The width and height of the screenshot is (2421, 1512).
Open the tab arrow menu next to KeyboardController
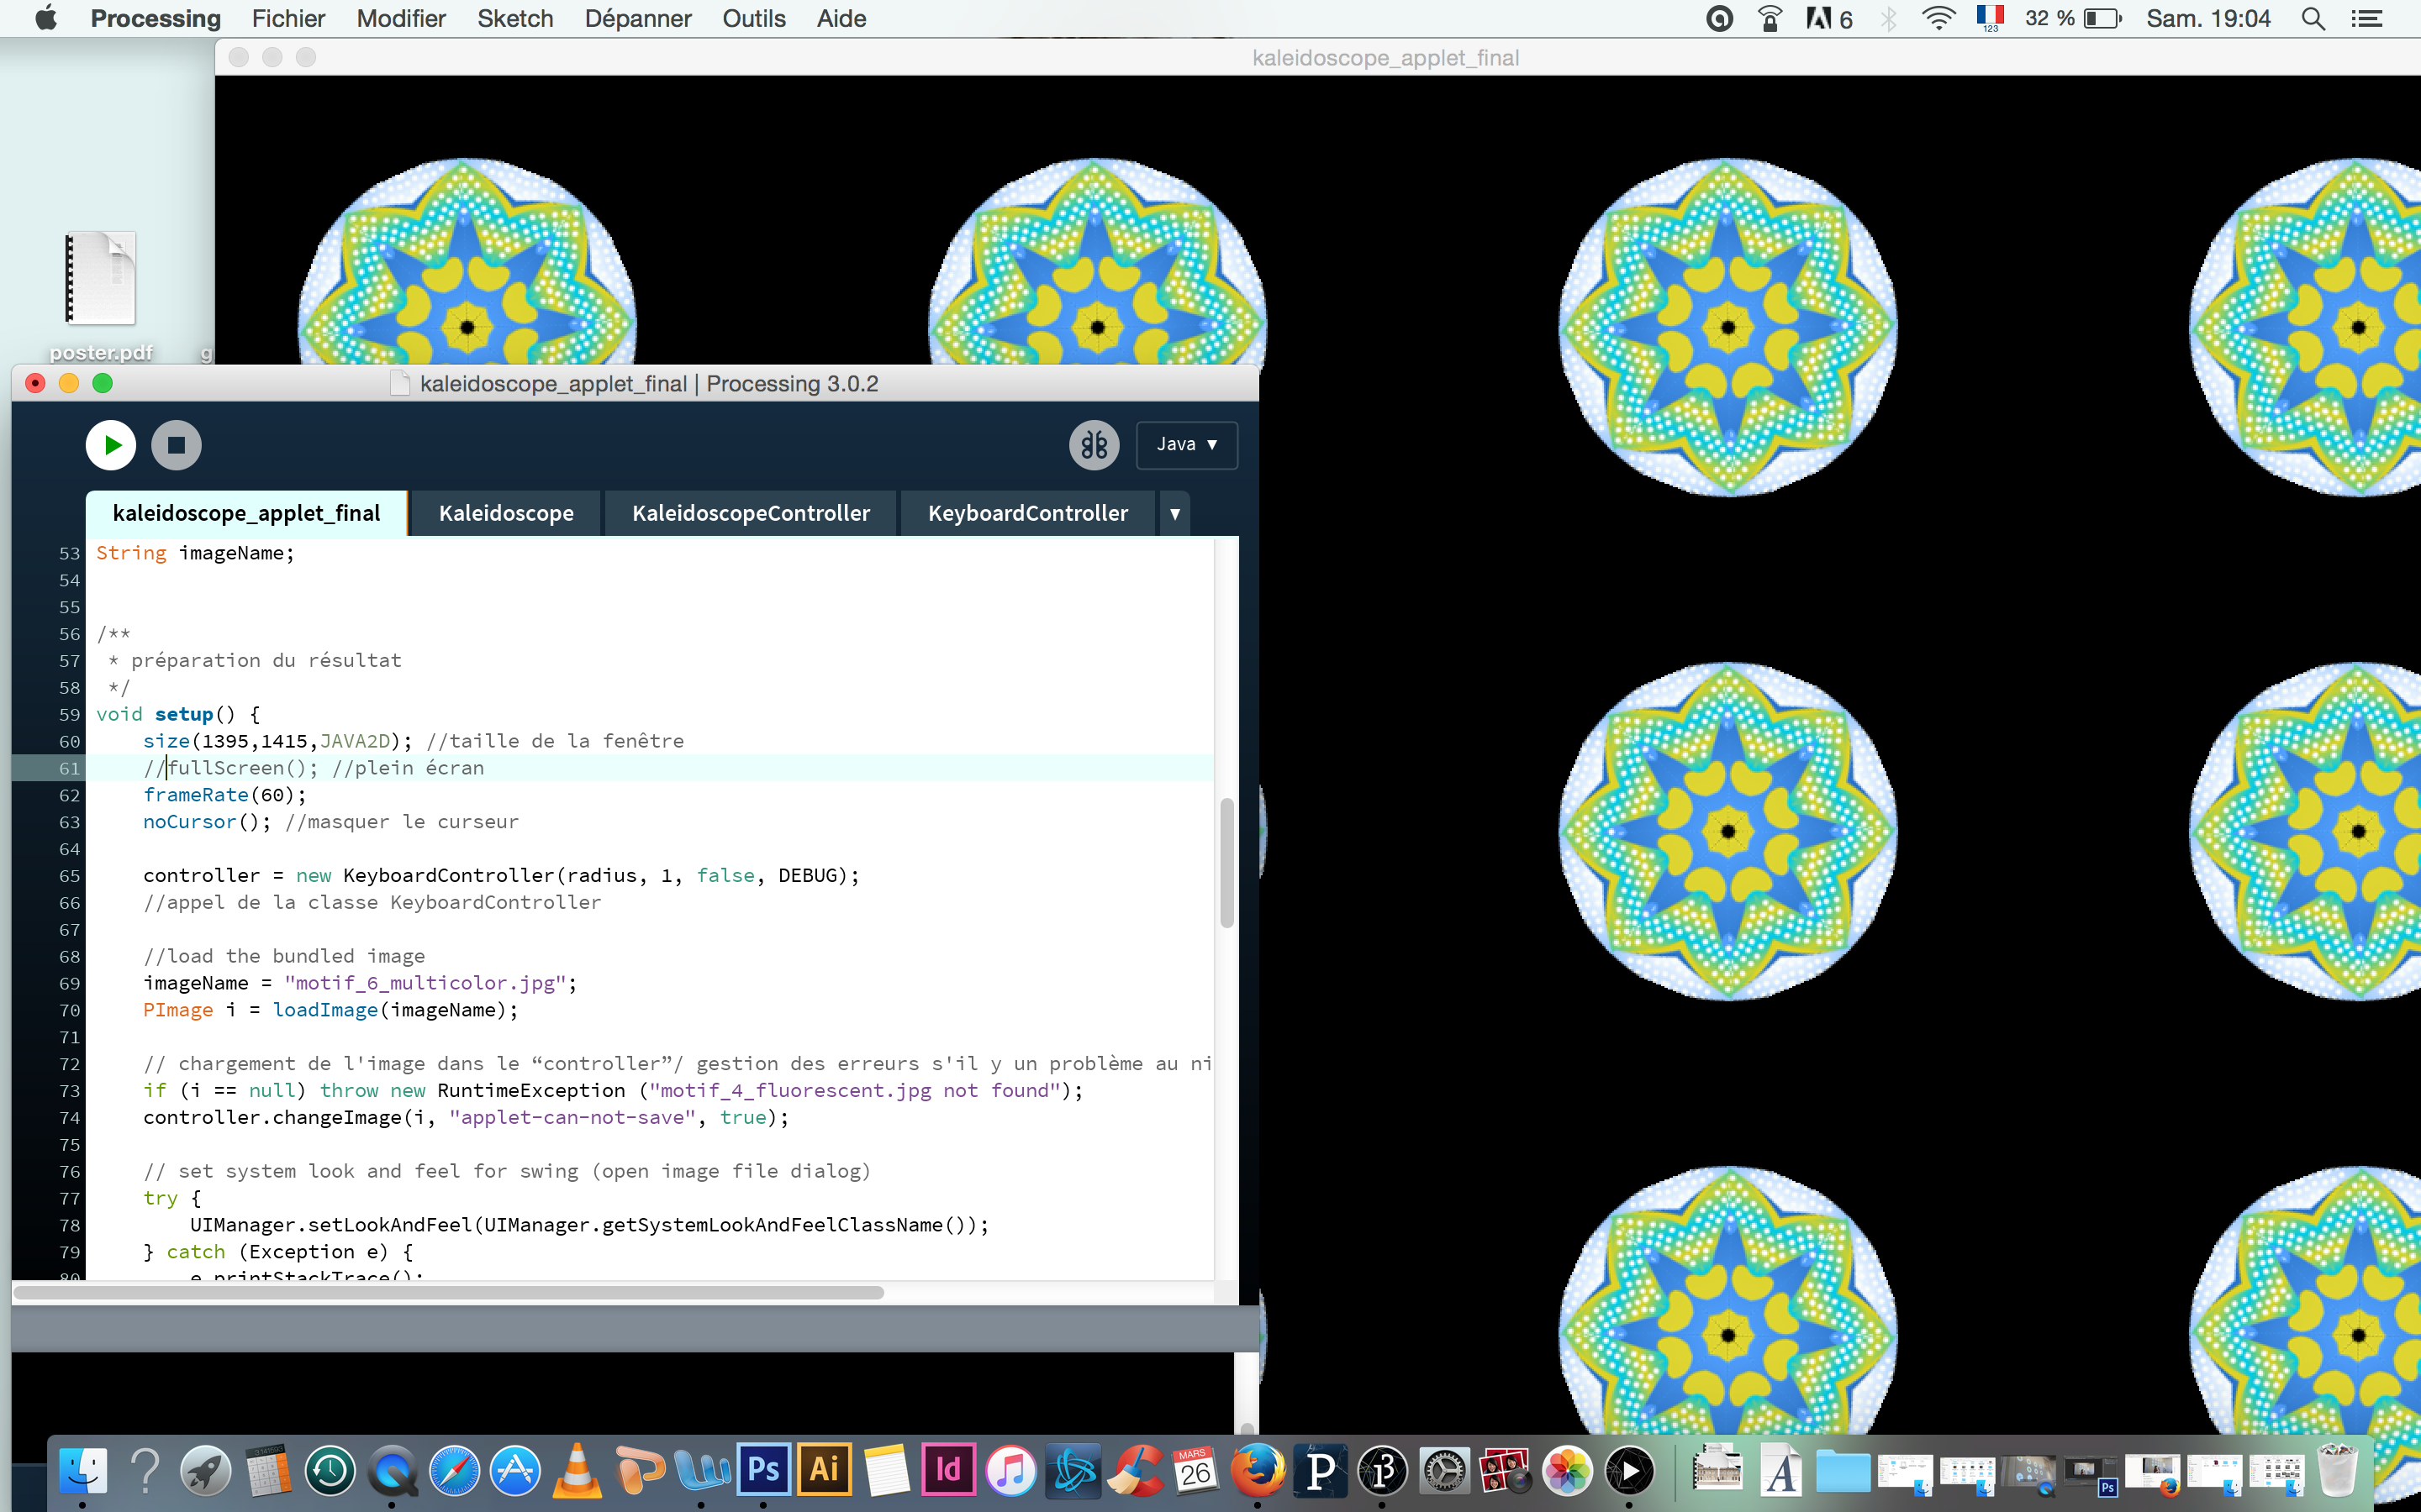click(1174, 514)
